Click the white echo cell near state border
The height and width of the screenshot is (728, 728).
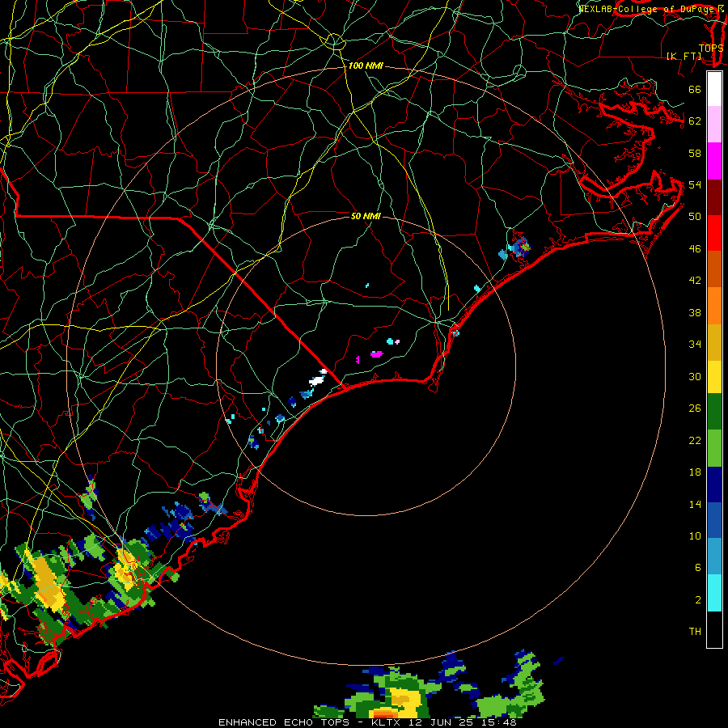(x=316, y=381)
